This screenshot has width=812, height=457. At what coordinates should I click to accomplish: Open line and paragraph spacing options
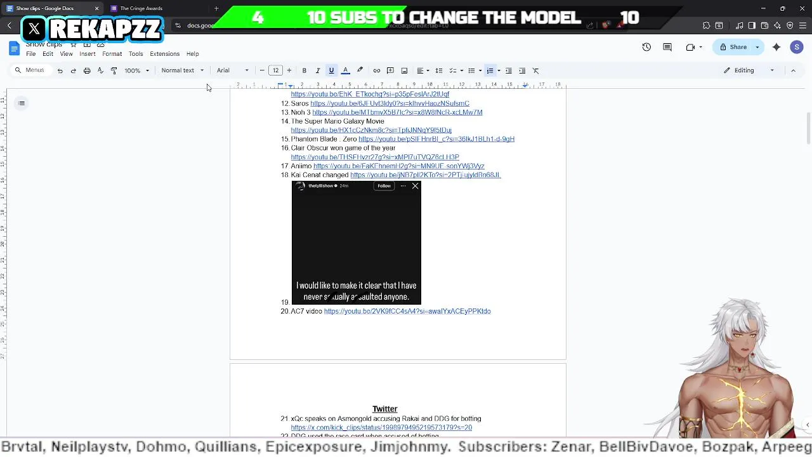click(x=438, y=70)
